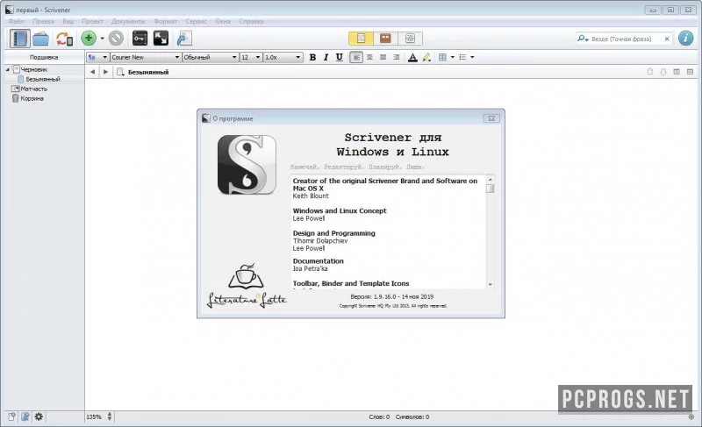
Task: Click the list bullets icon
Action: coord(462,57)
